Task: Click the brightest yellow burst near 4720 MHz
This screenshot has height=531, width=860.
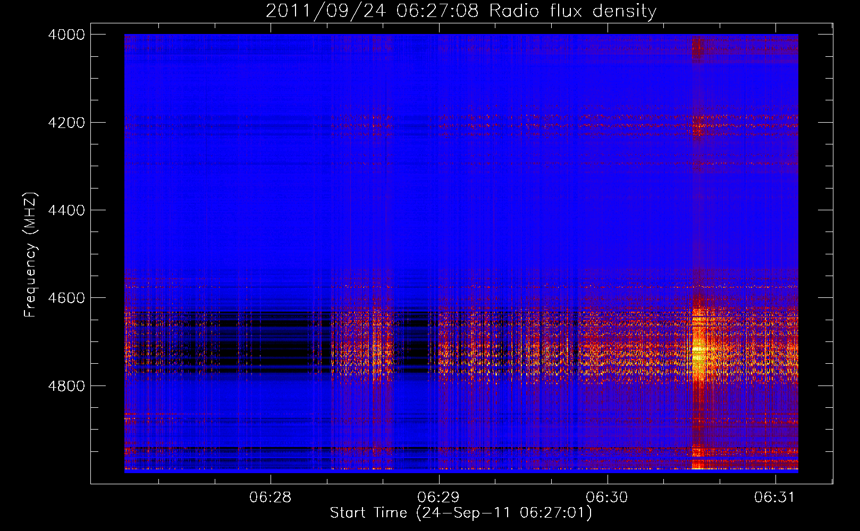Action: click(x=698, y=350)
